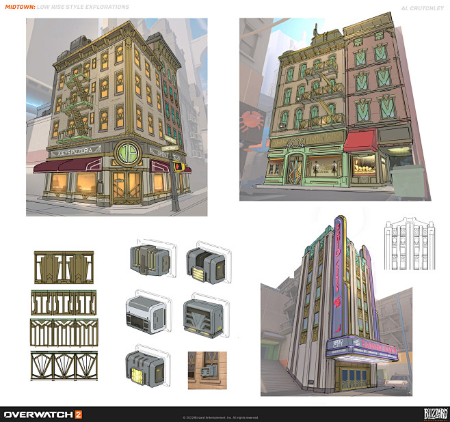Click the Al Crutchley artist credit

tap(422, 8)
